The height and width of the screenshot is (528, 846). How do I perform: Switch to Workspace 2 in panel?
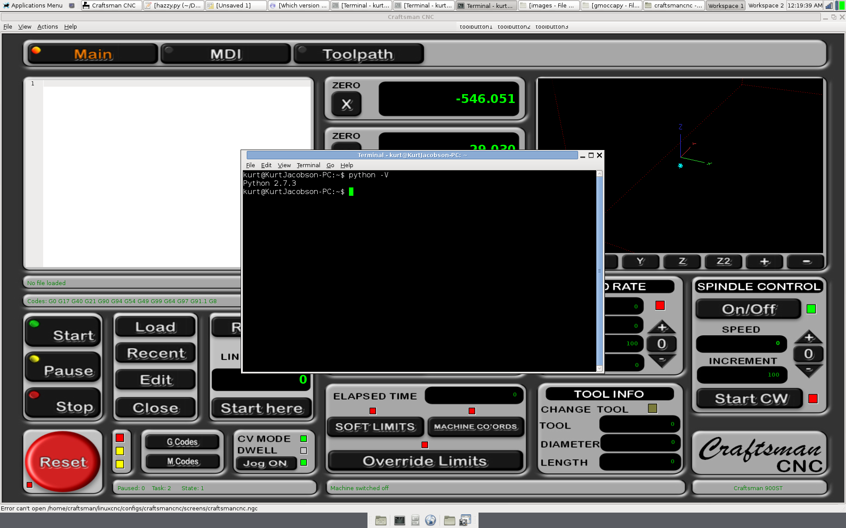(x=766, y=5)
